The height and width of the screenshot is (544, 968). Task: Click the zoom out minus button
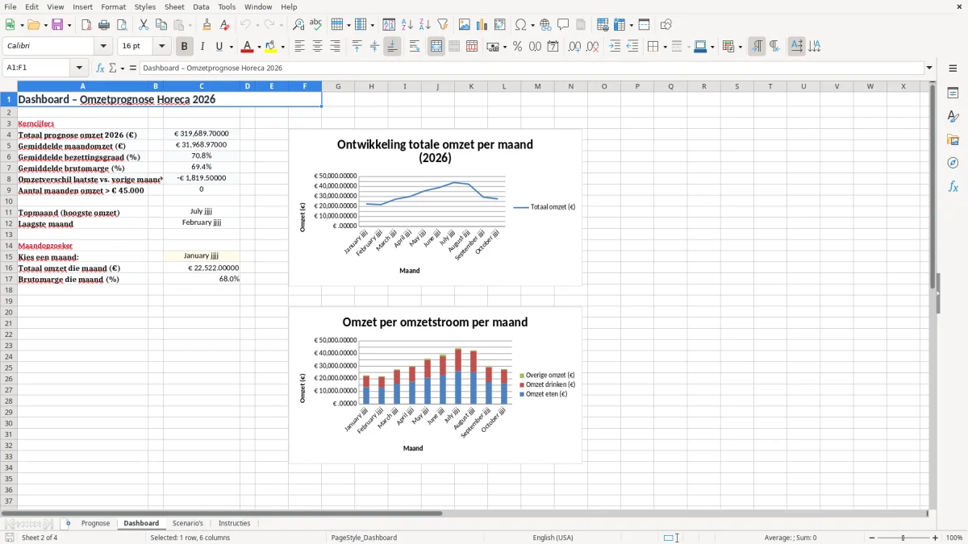[872, 538]
